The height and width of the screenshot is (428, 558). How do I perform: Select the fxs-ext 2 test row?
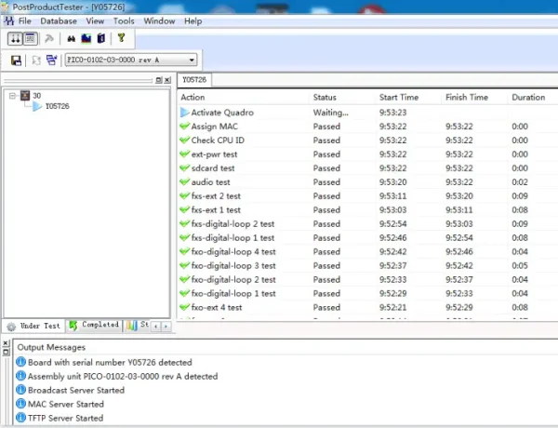click(x=367, y=195)
